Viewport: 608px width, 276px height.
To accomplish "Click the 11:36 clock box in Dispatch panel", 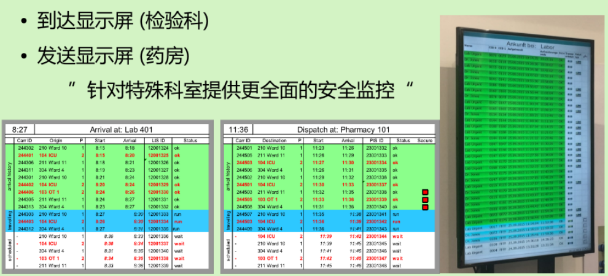I will pyautogui.click(x=239, y=130).
